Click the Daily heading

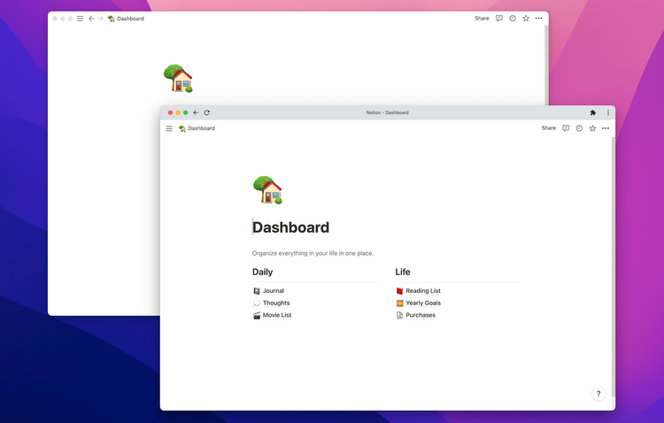263,272
